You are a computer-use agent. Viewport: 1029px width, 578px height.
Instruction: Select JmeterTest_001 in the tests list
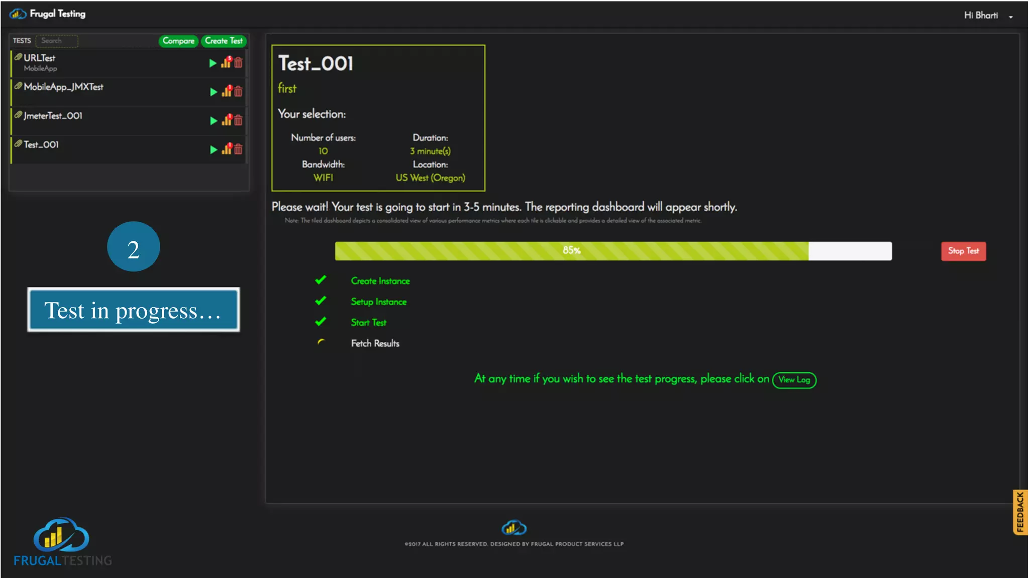click(53, 116)
